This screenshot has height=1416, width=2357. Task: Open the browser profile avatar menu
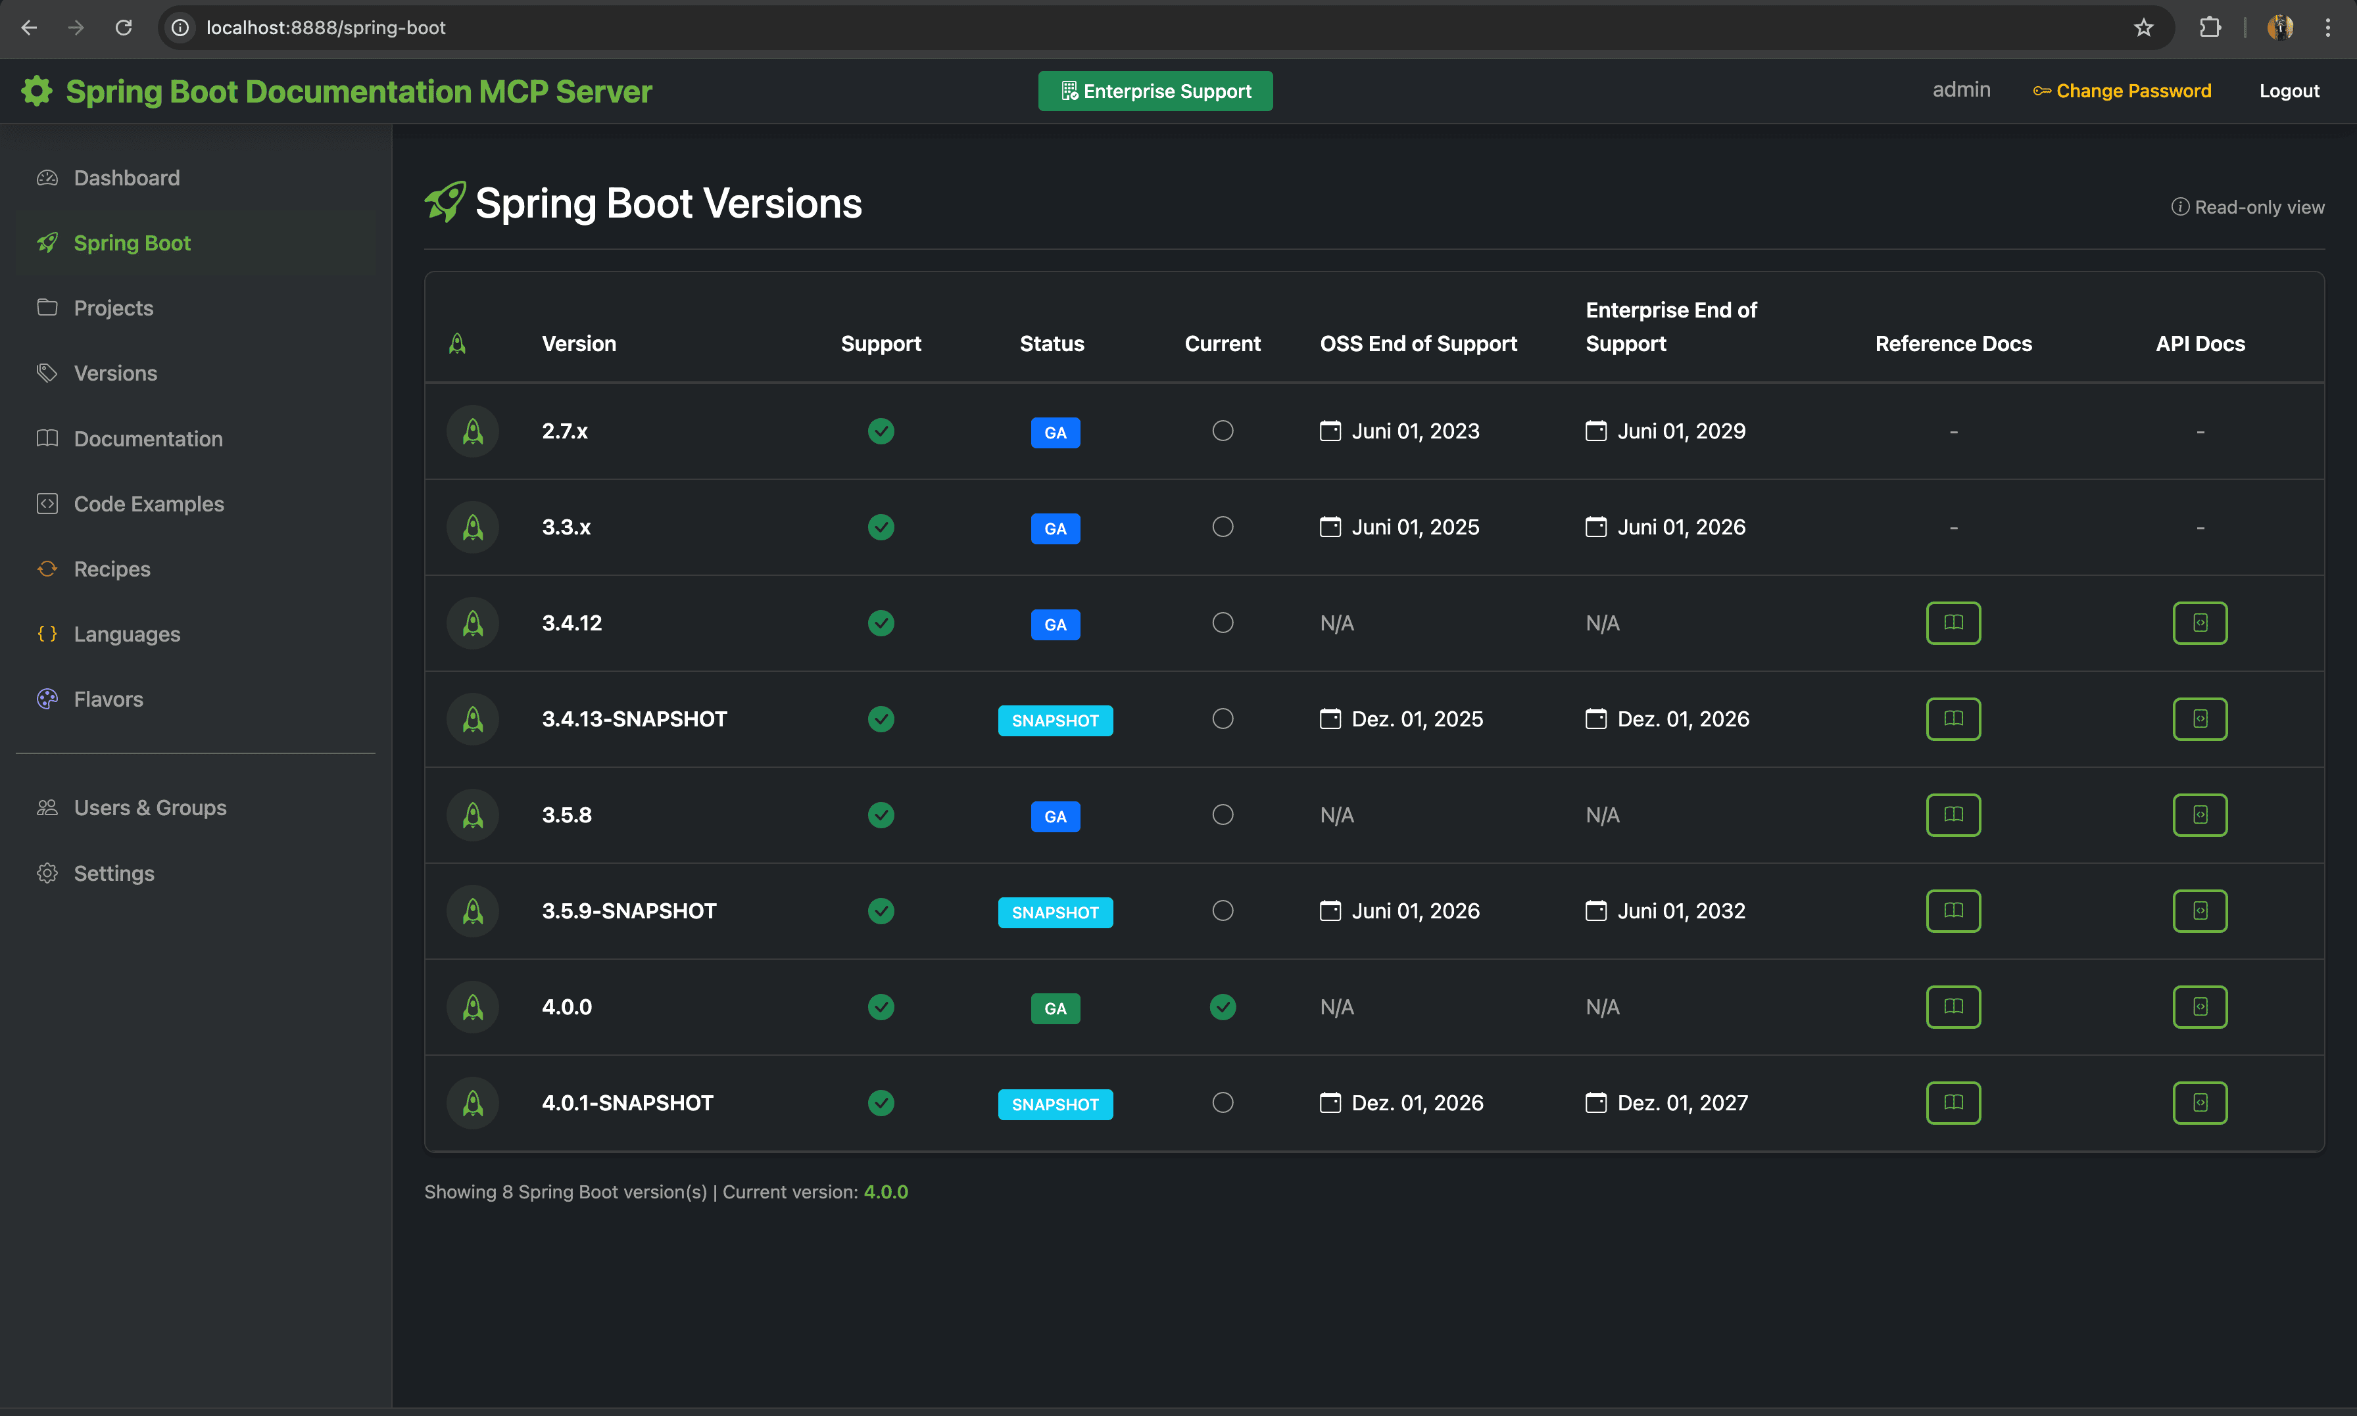click(2279, 28)
